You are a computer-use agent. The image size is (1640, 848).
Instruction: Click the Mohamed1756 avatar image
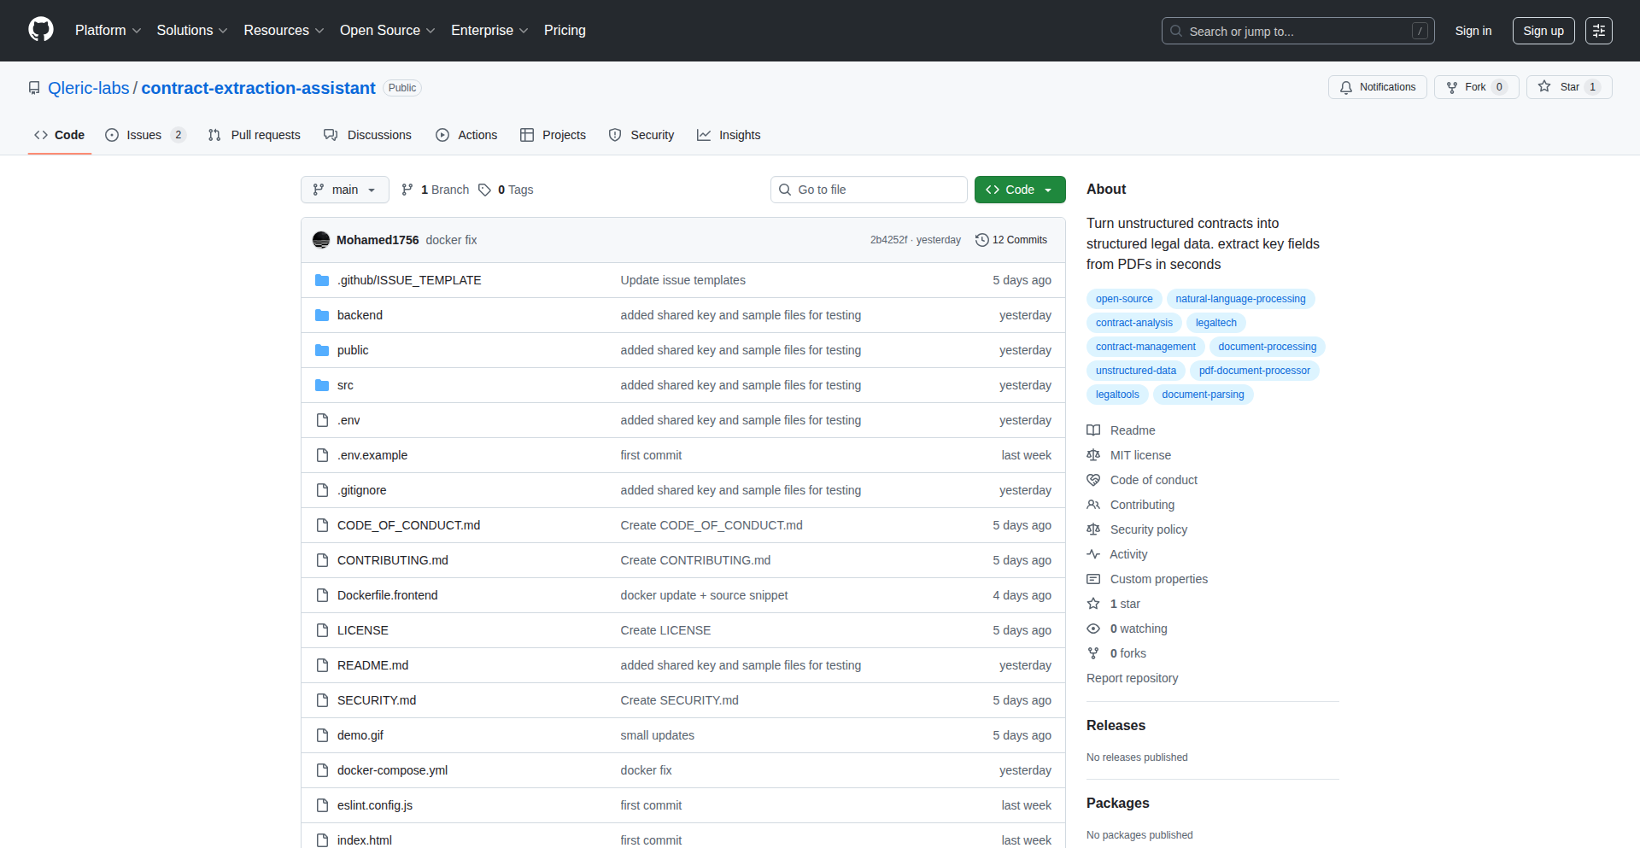[x=321, y=240]
